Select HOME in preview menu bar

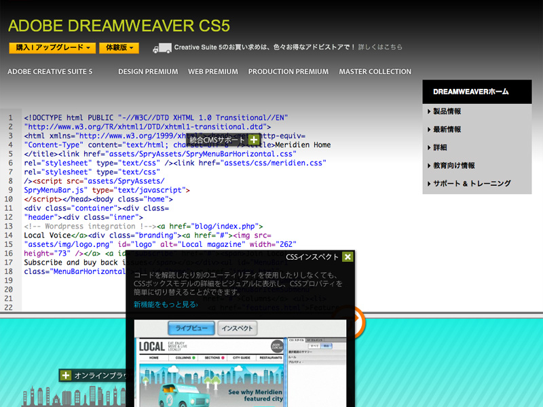pyautogui.click(x=154, y=358)
